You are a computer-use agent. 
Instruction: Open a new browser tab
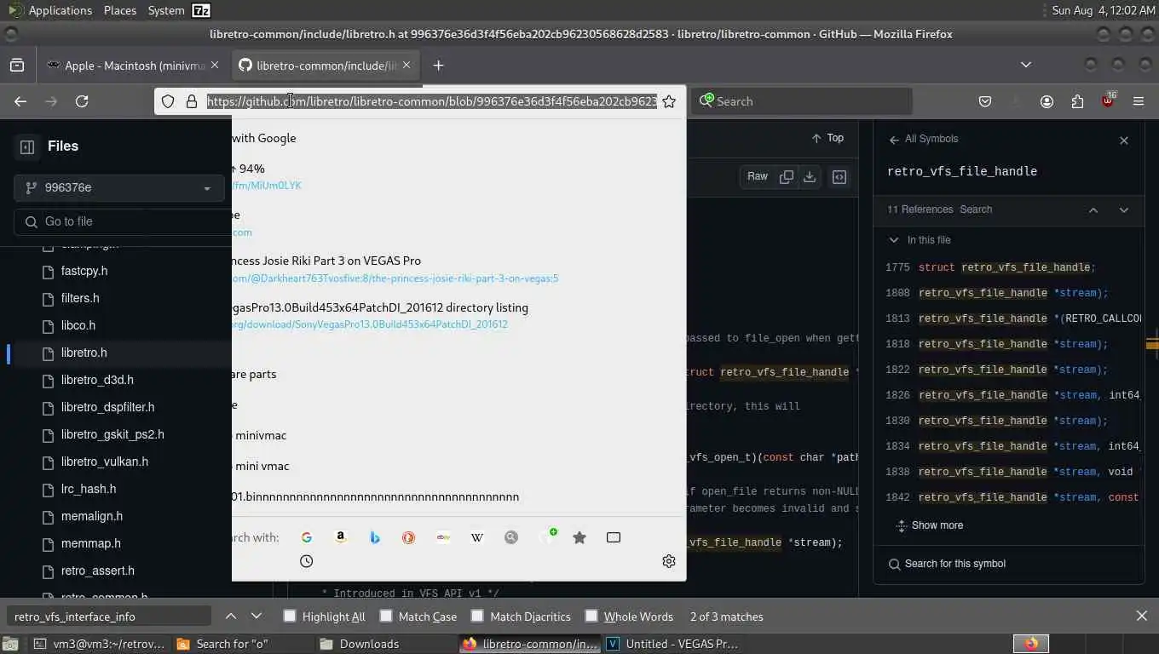click(x=438, y=66)
